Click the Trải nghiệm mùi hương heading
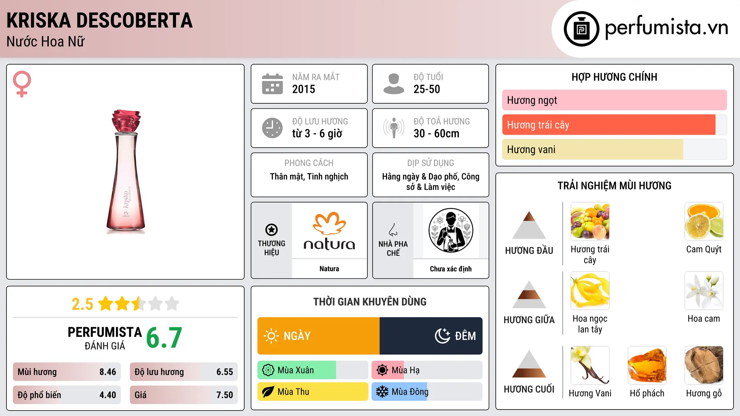 coord(614,186)
